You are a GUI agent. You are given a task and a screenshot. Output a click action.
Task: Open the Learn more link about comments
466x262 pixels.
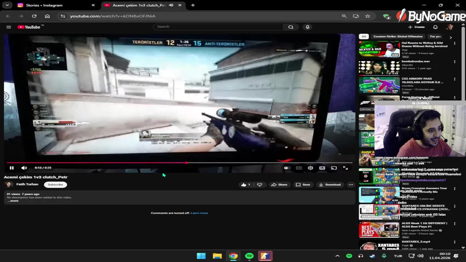[199, 213]
